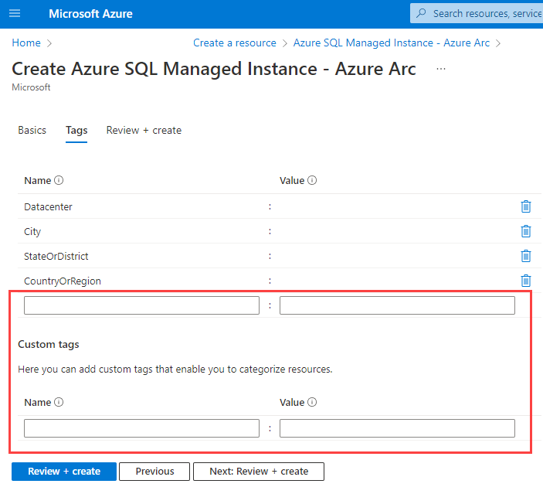
Task: Click the Microsoft Azure portal title
Action: (90, 13)
